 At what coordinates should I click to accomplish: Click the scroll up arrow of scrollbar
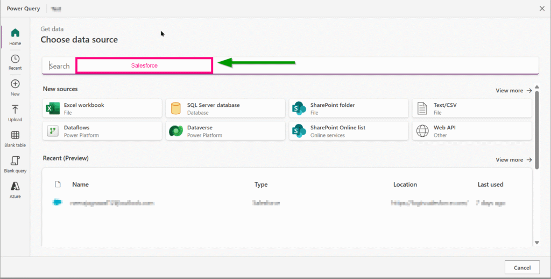coord(537,87)
